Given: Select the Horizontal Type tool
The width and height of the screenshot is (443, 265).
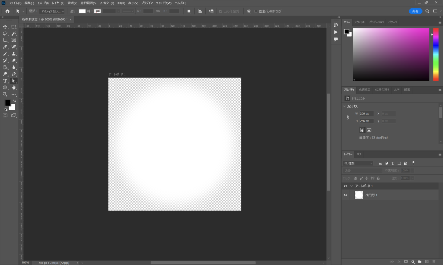Looking at the screenshot, I should [6, 81].
